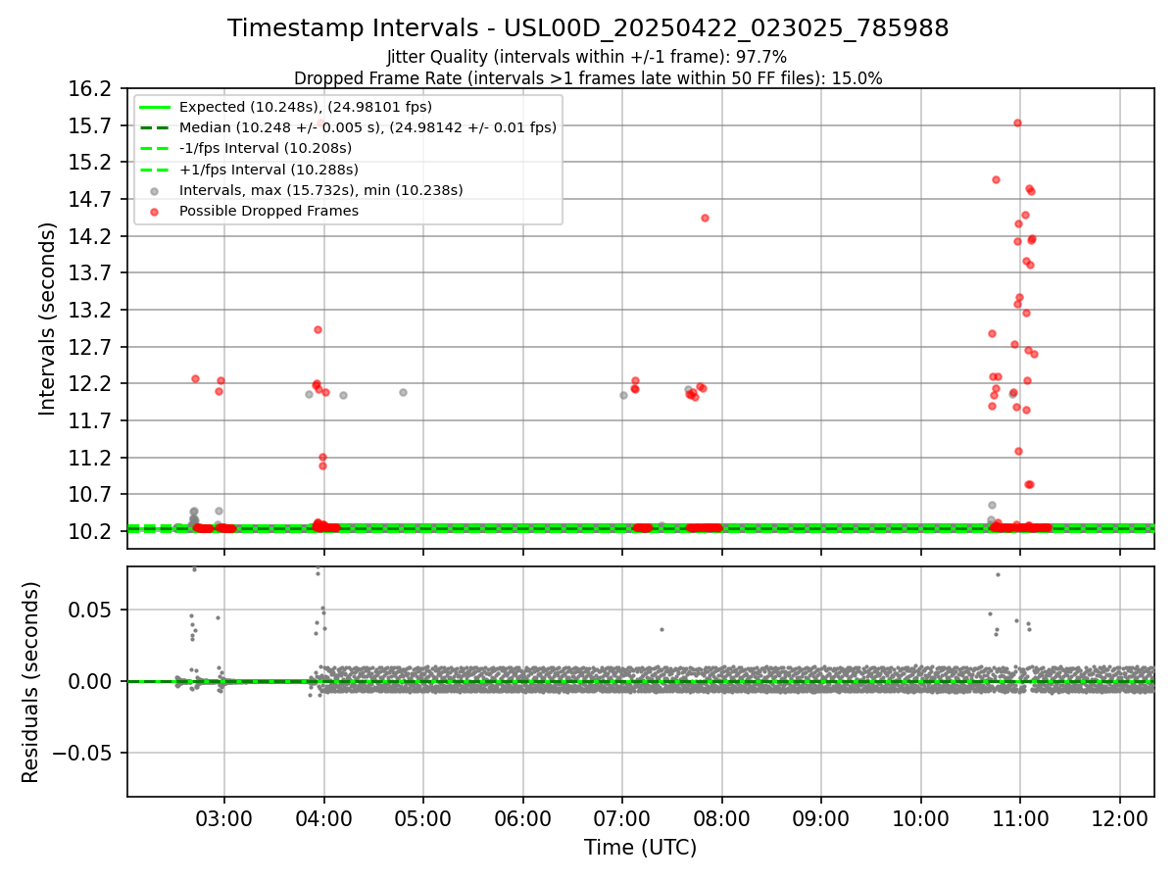This screenshot has width=1176, height=882.
Task: Click the dark green dashed sample beside "Median"
Action: (154, 127)
